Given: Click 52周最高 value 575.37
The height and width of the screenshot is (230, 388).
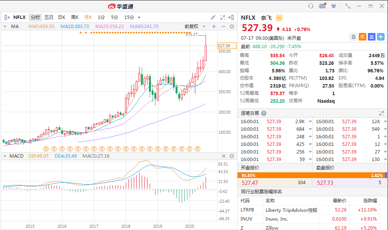Looking at the screenshot, I should pos(277,93).
